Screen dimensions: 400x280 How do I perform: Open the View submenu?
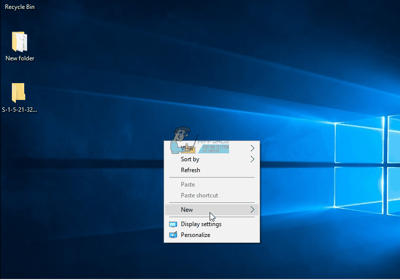coord(212,148)
